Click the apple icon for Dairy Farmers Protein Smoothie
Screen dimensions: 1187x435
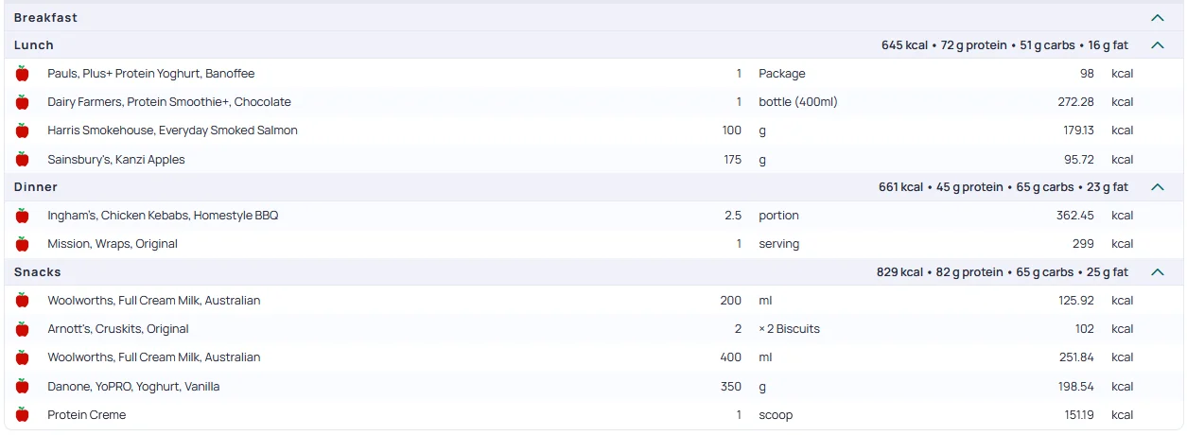click(x=23, y=102)
